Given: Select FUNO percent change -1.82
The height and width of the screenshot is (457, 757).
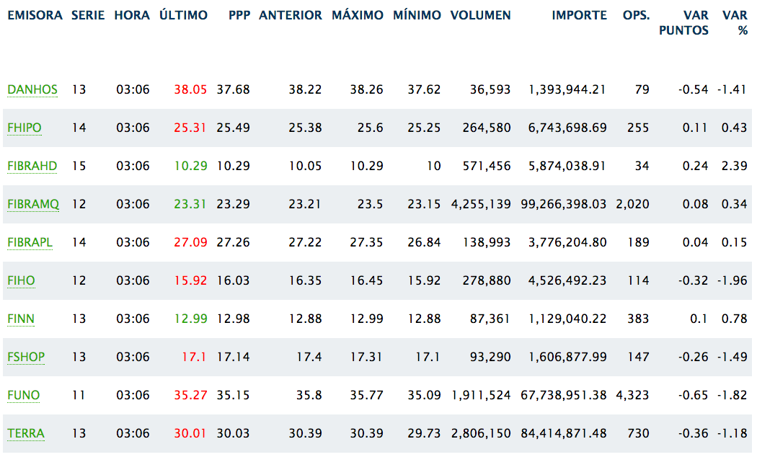Looking at the screenshot, I should (732, 395).
